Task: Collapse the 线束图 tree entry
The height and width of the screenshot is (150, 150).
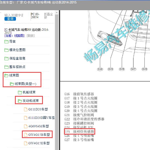Action: tap(14, 75)
